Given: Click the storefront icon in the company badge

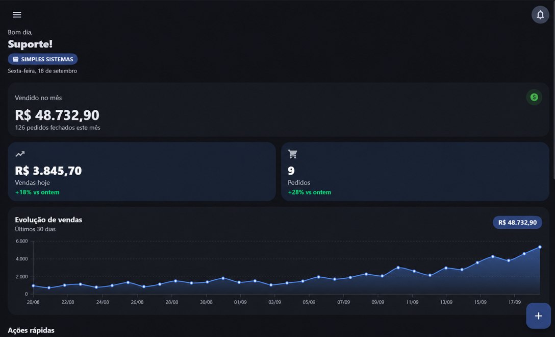Looking at the screenshot, I should pyautogui.click(x=16, y=59).
